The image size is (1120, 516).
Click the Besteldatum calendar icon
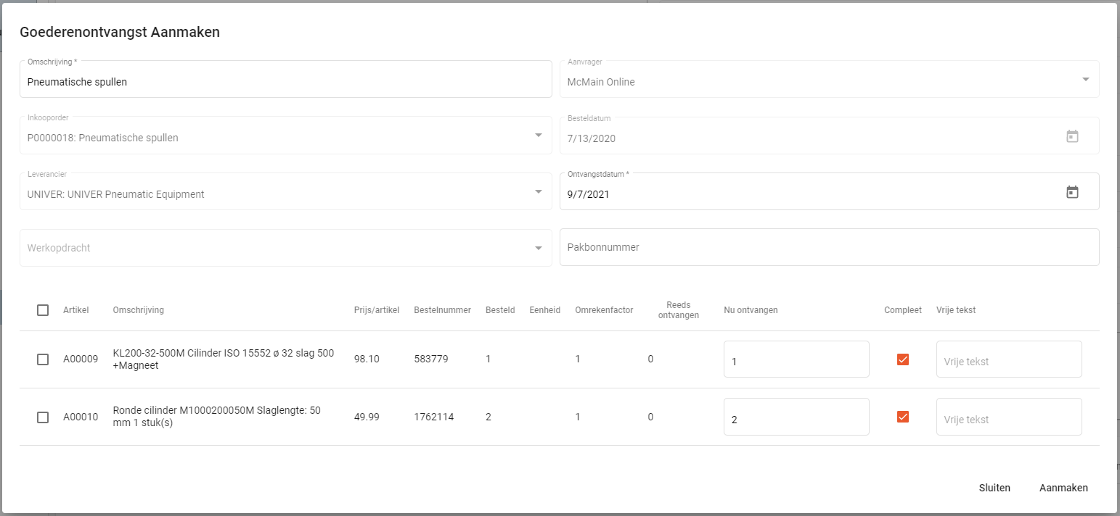pos(1072,136)
